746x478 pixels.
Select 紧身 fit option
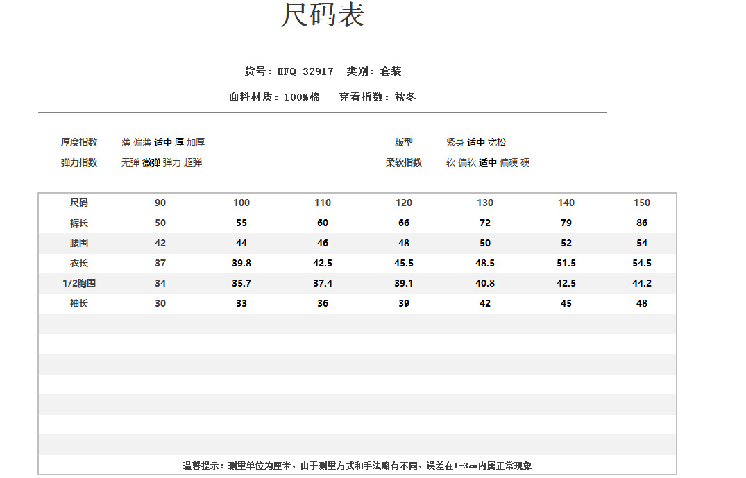point(455,142)
